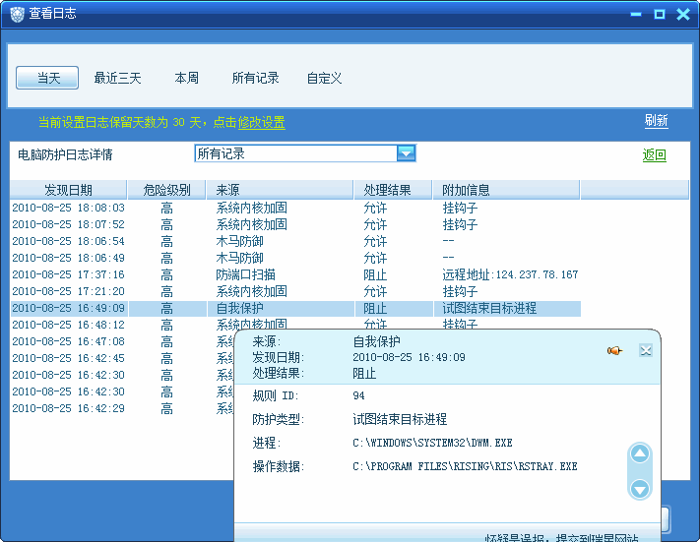The width and height of the screenshot is (700, 542).
Task: Click the scroll up arrow in popup
Action: click(640, 454)
